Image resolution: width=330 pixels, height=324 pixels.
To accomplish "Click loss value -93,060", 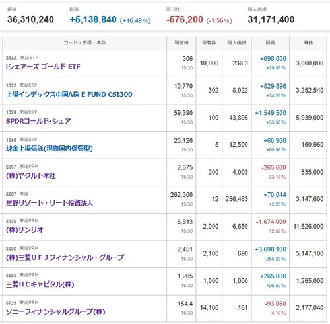I will (276, 304).
